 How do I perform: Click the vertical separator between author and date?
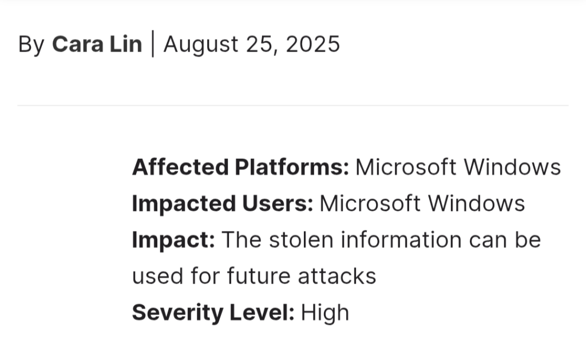coord(153,44)
